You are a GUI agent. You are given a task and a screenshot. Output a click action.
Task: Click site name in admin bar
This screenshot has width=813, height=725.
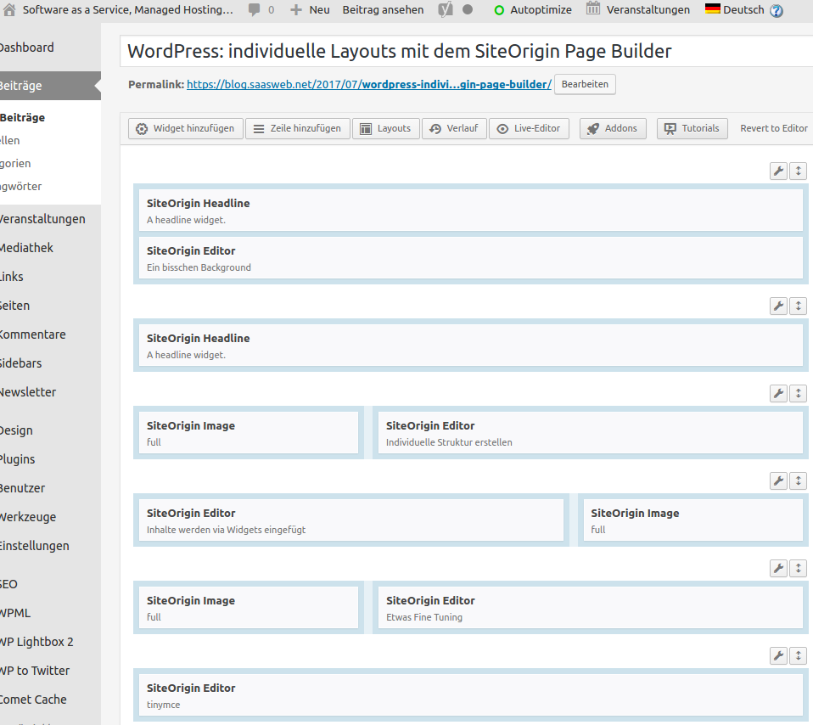point(127,10)
